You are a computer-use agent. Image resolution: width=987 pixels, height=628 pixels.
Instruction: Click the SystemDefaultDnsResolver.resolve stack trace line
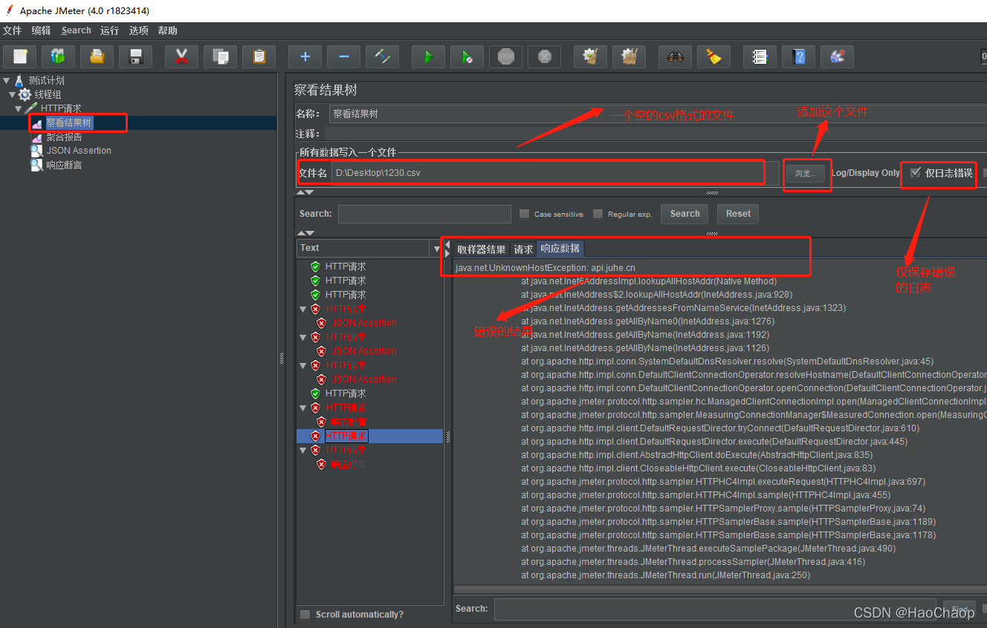[727, 362]
